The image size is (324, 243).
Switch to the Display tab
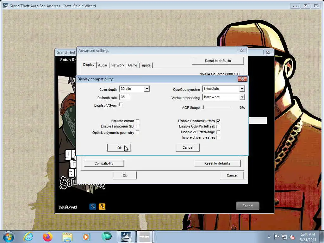[89, 65]
